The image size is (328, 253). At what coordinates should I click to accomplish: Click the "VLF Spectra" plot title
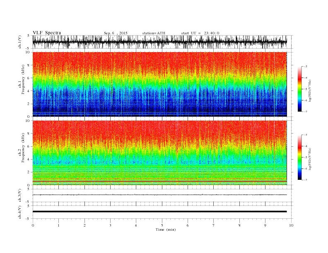[47, 33]
